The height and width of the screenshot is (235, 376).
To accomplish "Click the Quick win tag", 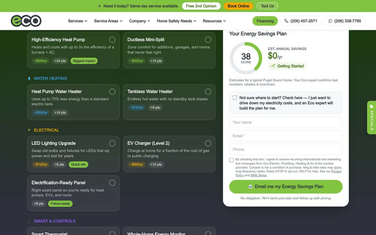I will coord(78,164).
